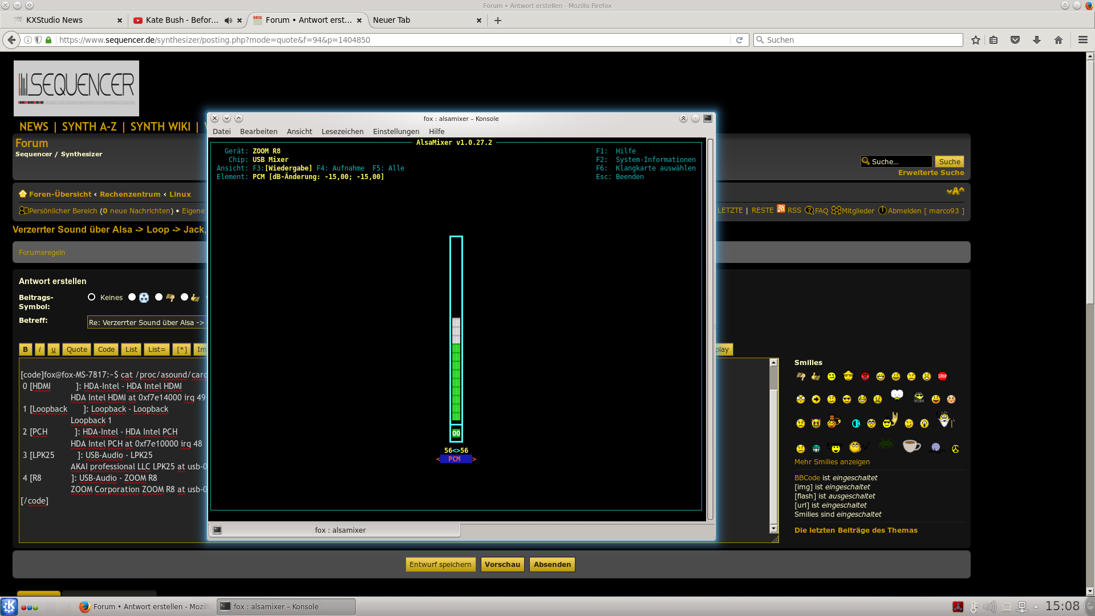Insert a Quote BBCode tag
Viewport: 1095px width, 616px height.
[77, 350]
